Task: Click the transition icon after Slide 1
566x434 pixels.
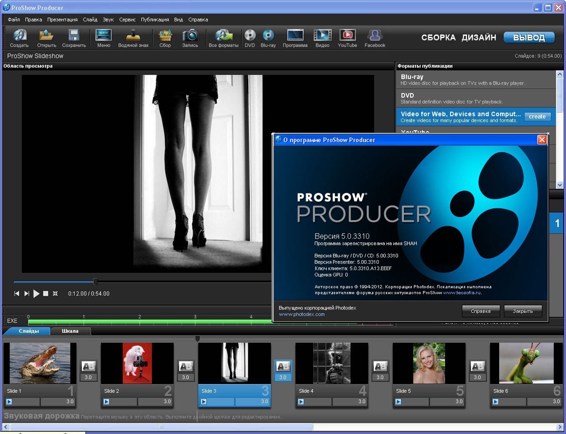Action: 88,366
